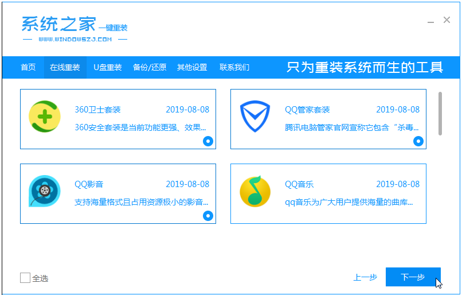Click the software list vertical scrollbar
The height and width of the screenshot is (295, 462).
(440, 114)
